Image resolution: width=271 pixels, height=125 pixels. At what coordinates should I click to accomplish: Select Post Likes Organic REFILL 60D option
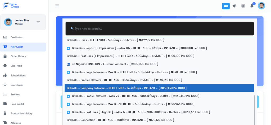(x=159, y=112)
